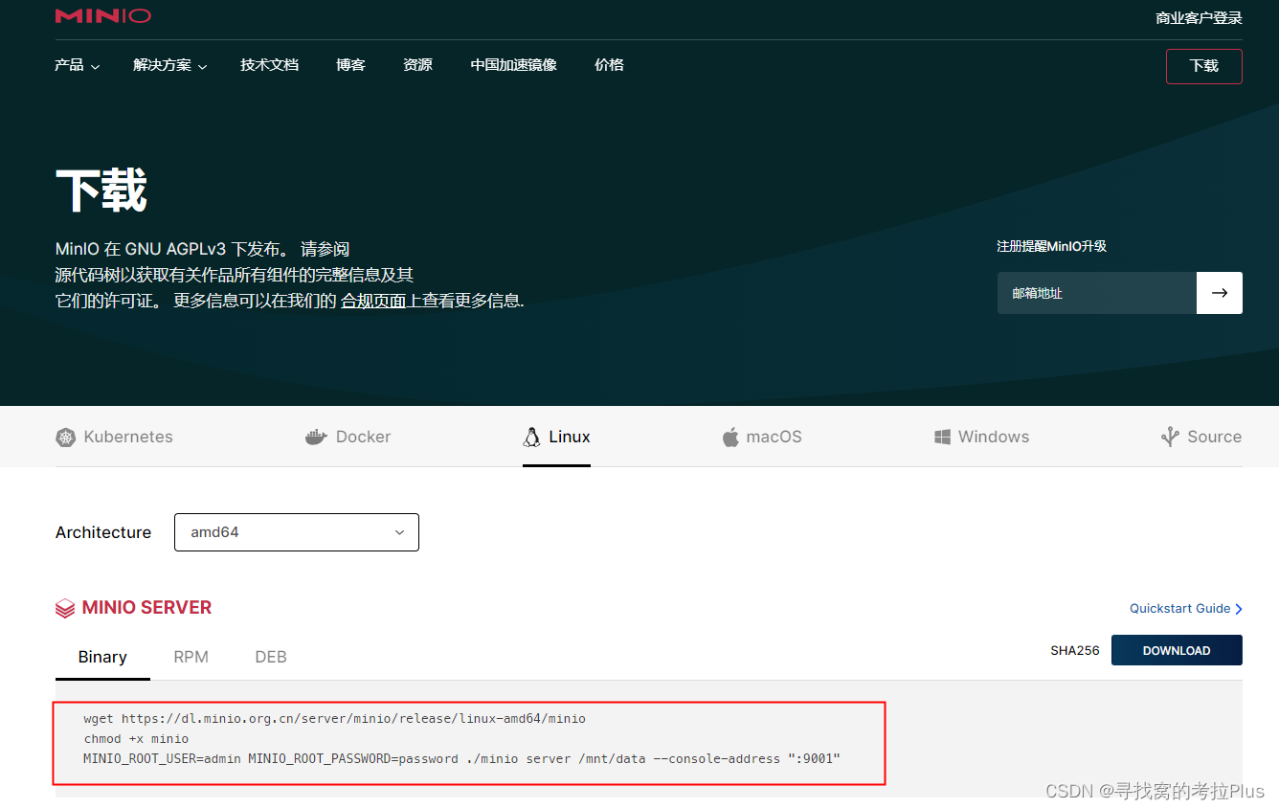The image size is (1279, 809).
Task: Click the MINIO SERVER section title
Action: click(146, 608)
